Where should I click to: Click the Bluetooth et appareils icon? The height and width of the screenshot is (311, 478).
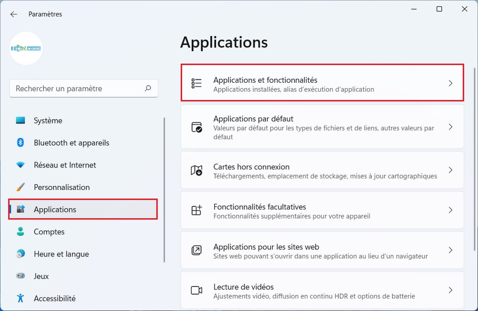click(x=21, y=143)
